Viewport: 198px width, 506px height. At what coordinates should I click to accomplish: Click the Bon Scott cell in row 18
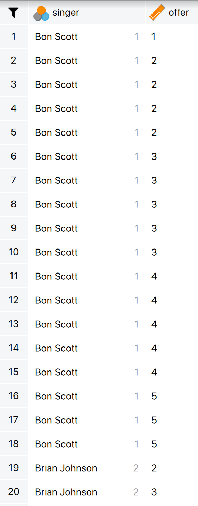87,444
